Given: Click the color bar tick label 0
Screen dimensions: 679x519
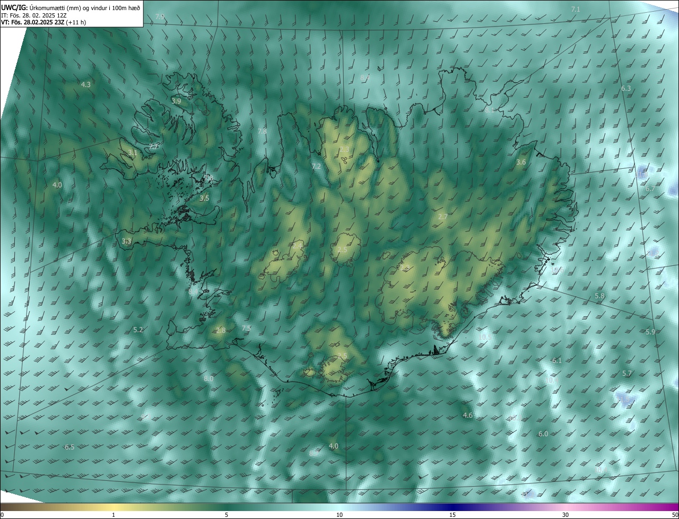Looking at the screenshot, I should point(2,515).
